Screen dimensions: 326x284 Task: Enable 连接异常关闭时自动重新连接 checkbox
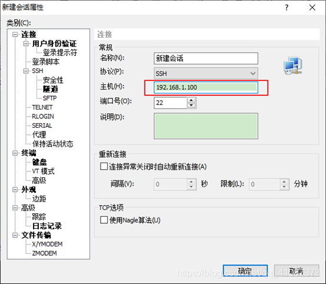coord(104,167)
